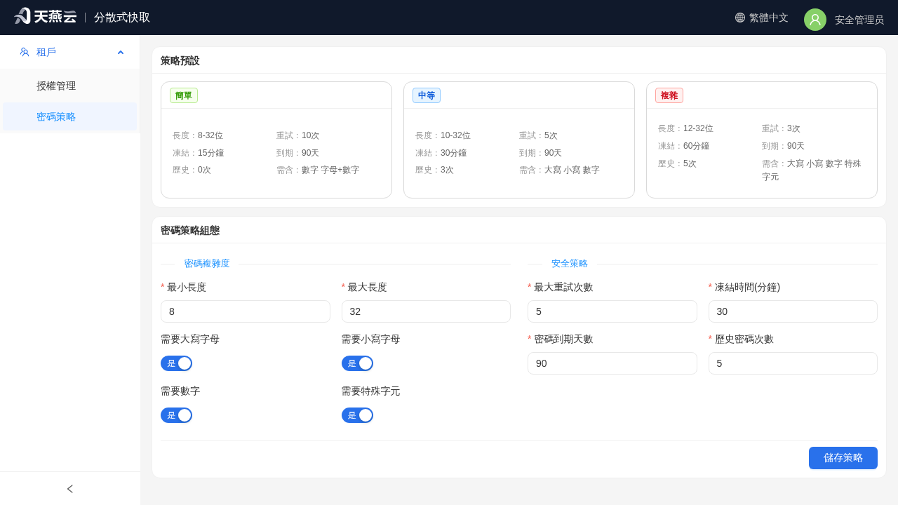
Task: Click 長度：12-32位 in the 複雜 card
Action: [685, 128]
